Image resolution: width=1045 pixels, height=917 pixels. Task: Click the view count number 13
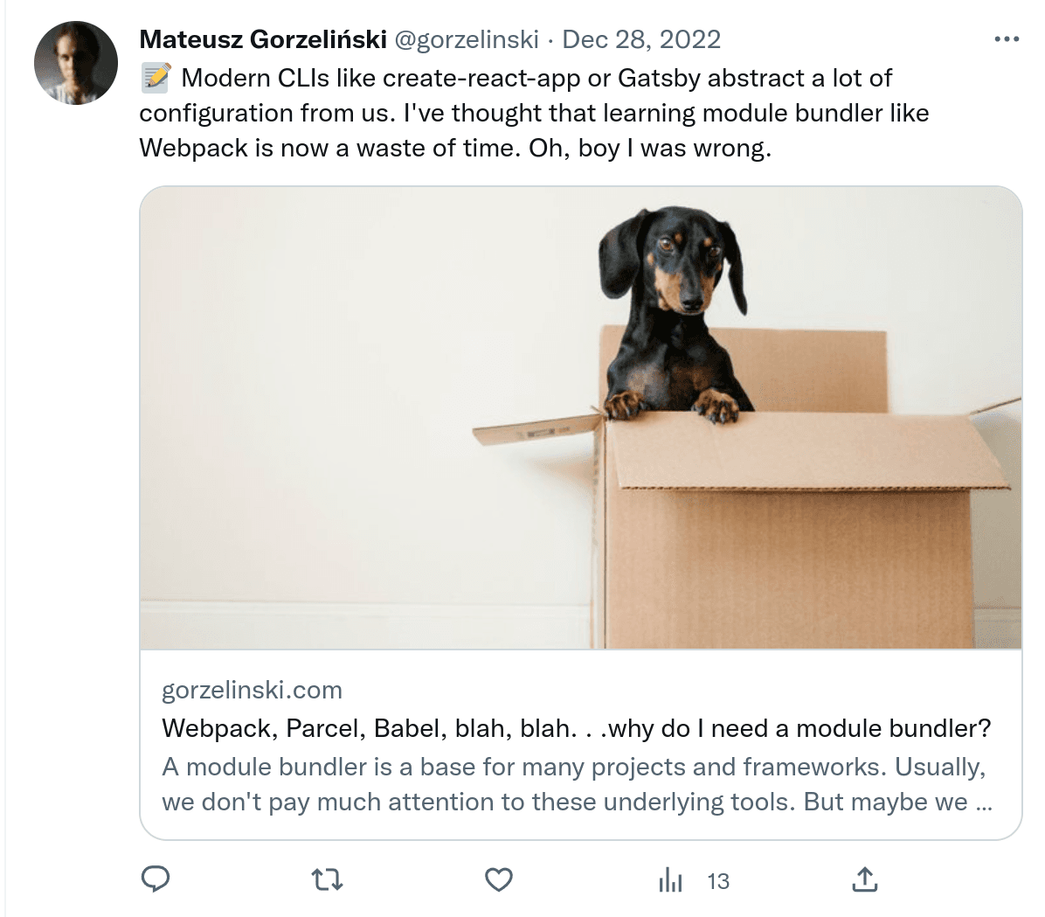click(718, 882)
